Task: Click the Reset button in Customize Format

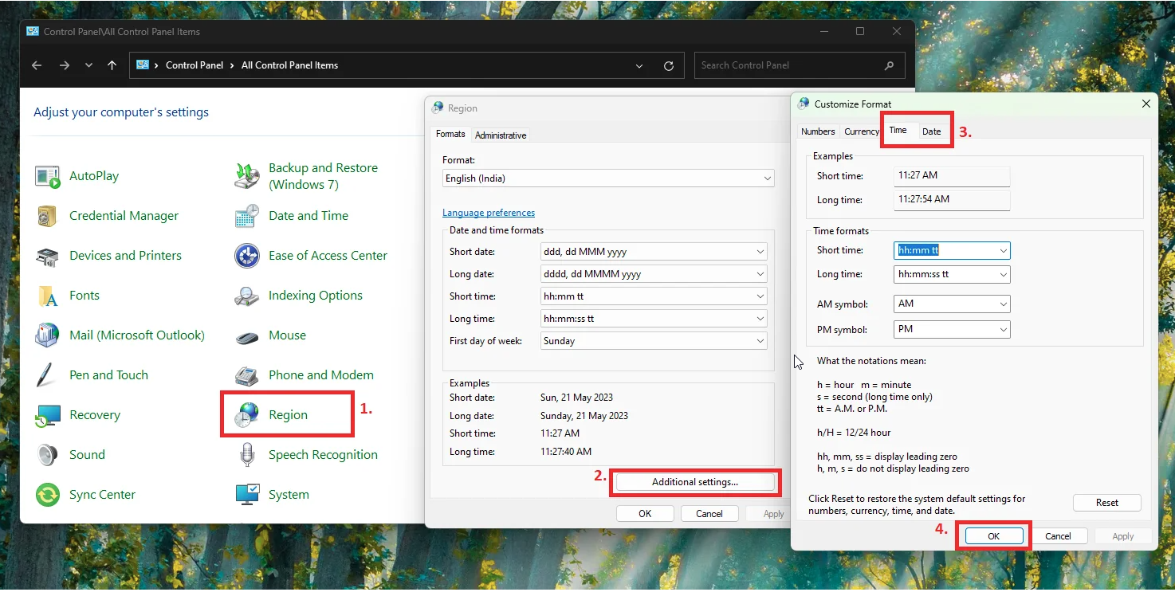Action: 1107,503
